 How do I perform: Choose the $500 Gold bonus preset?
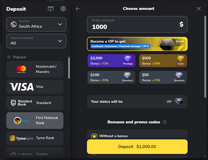(163, 61)
